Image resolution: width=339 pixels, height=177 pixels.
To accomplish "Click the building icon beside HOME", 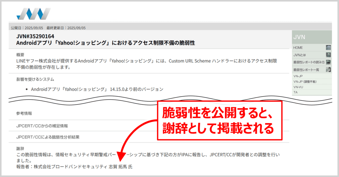I will tap(328, 48).
